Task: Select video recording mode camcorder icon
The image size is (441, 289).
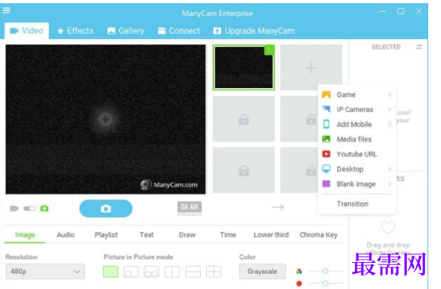Action: 14,209
